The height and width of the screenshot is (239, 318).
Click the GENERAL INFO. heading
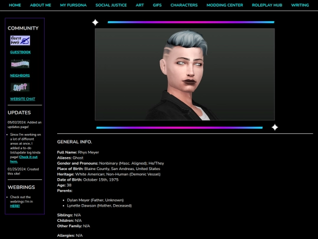point(74,142)
